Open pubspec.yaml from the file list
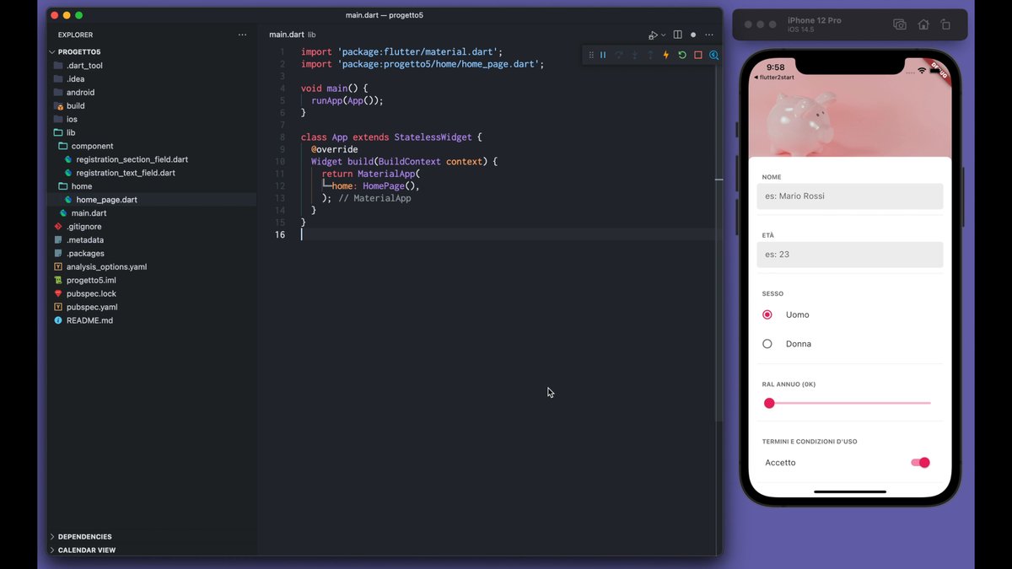Image resolution: width=1012 pixels, height=569 pixels. (91, 307)
